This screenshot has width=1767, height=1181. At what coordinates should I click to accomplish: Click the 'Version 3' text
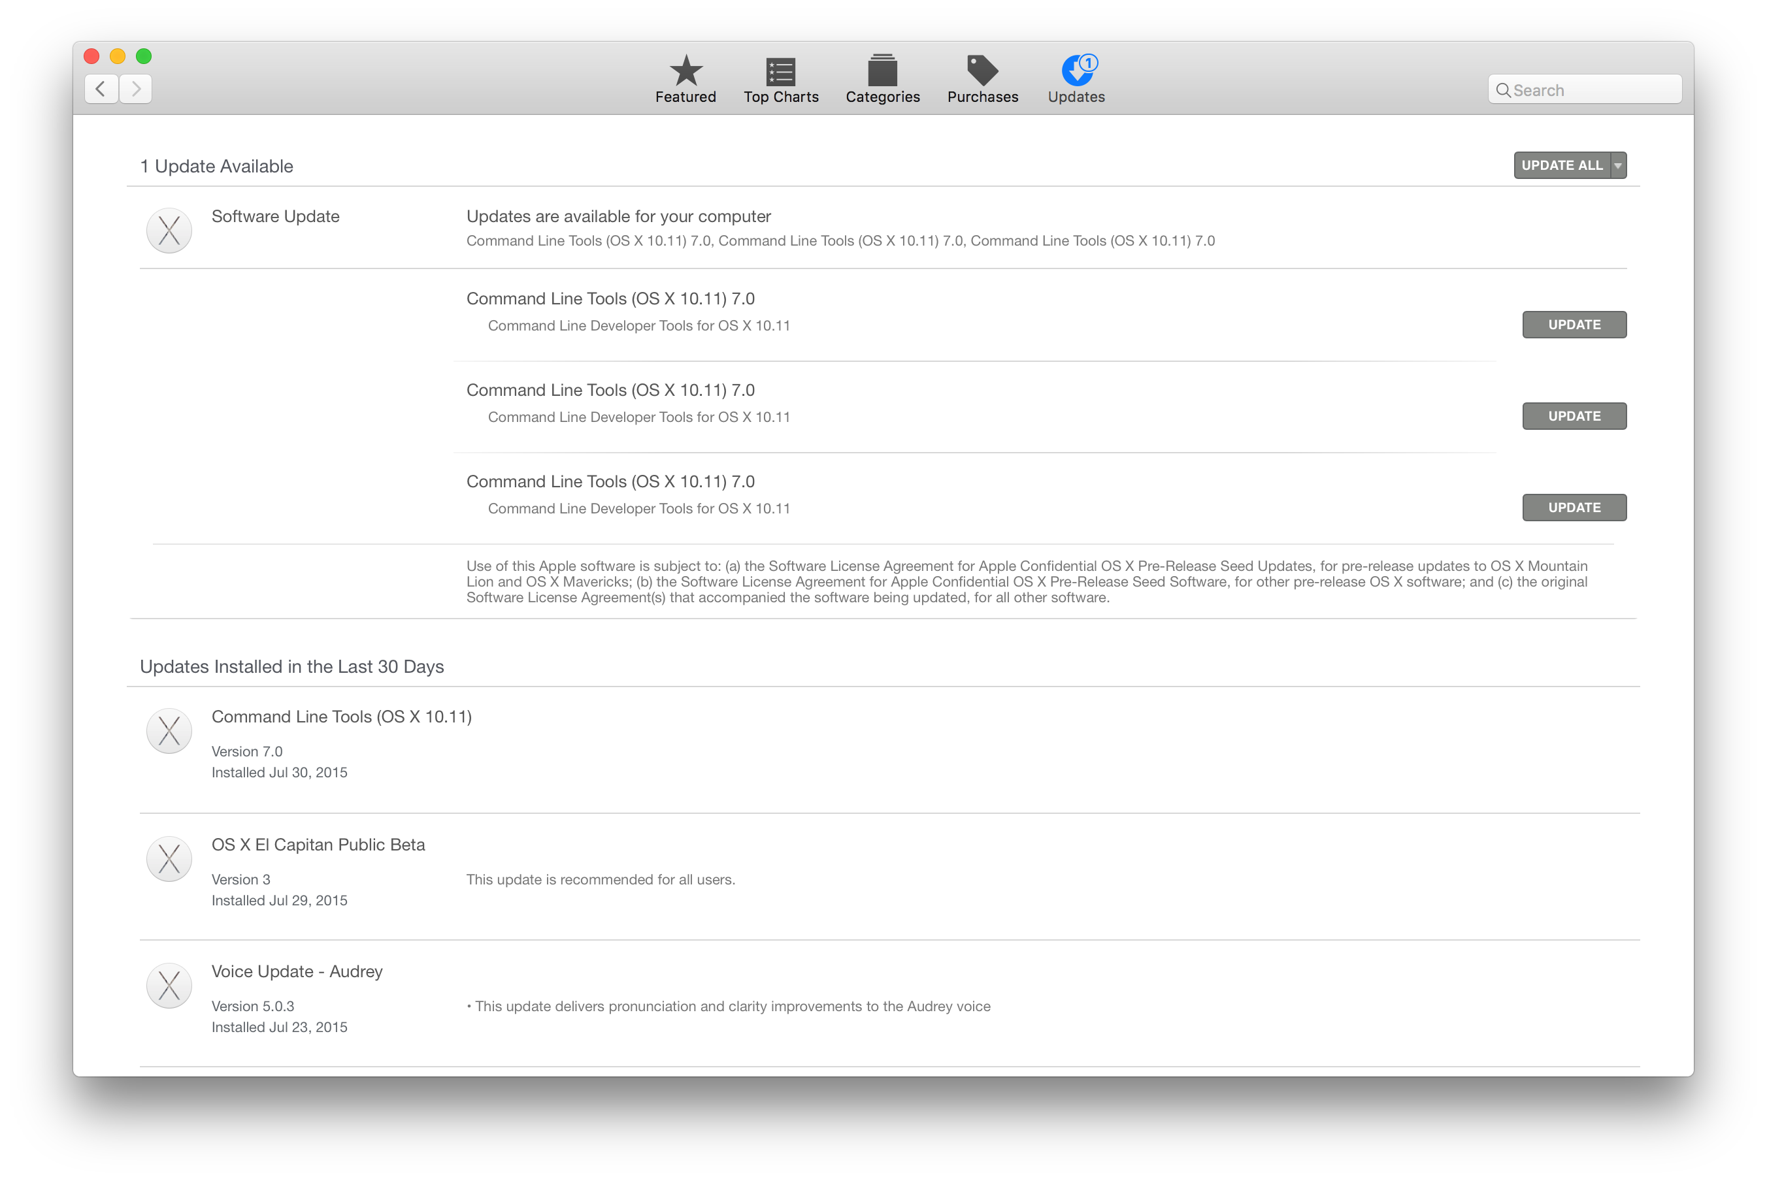240,880
